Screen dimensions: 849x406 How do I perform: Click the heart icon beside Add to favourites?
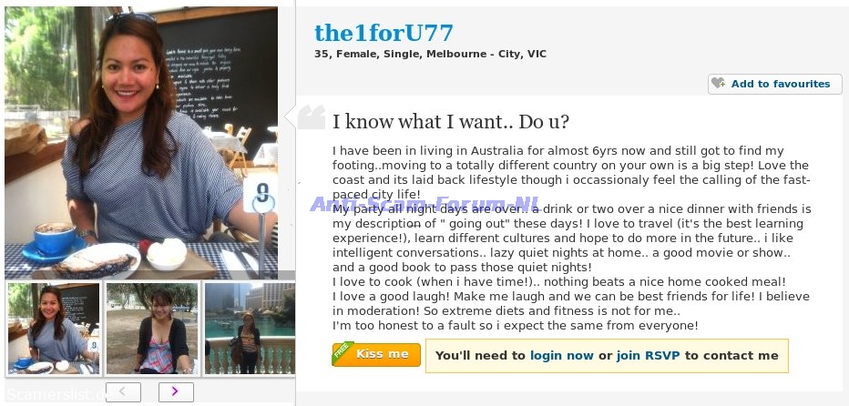click(719, 84)
